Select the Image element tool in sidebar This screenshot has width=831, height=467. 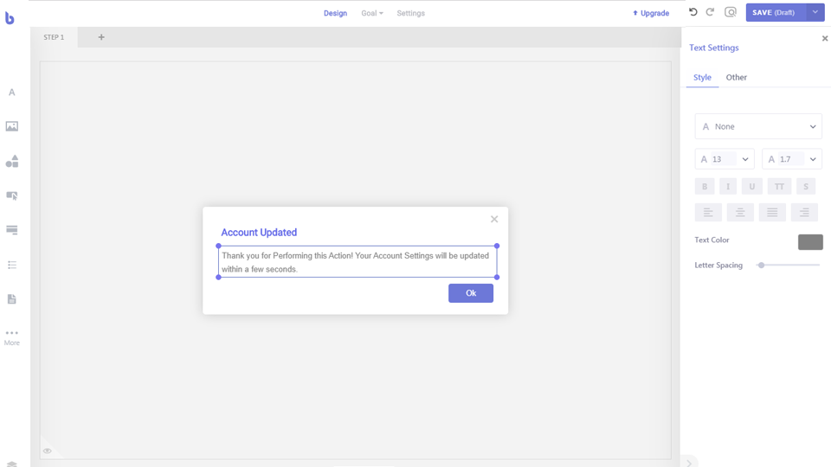(x=11, y=126)
